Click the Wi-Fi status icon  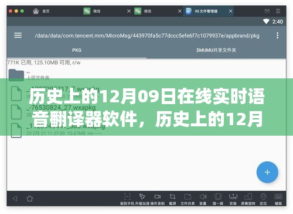(266, 22)
